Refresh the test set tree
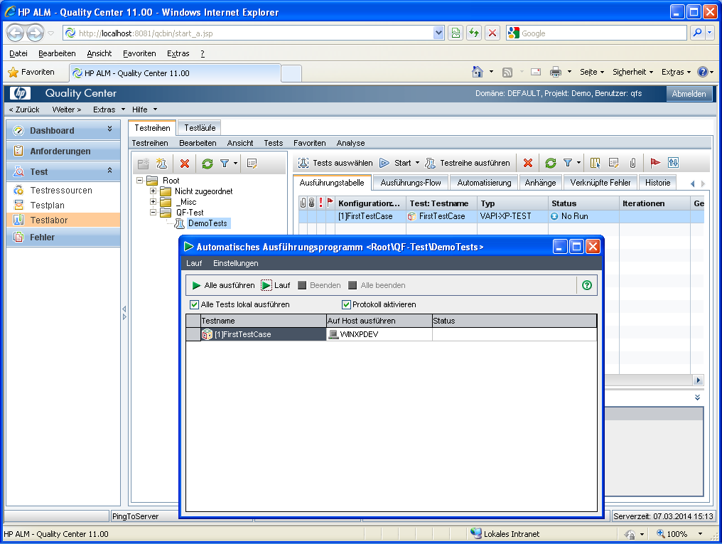The image size is (722, 544). coord(208,164)
